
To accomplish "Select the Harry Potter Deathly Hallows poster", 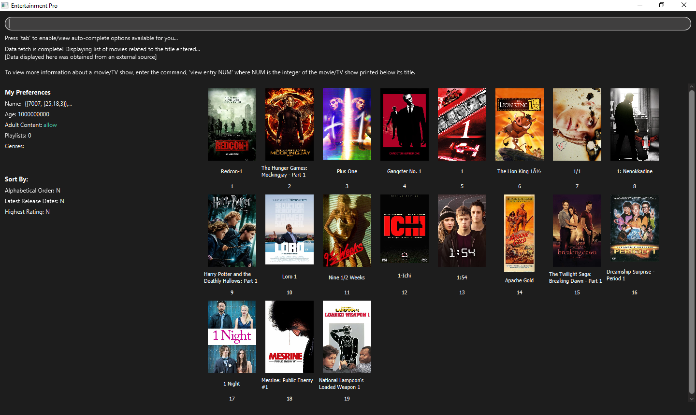I will tap(232, 231).
